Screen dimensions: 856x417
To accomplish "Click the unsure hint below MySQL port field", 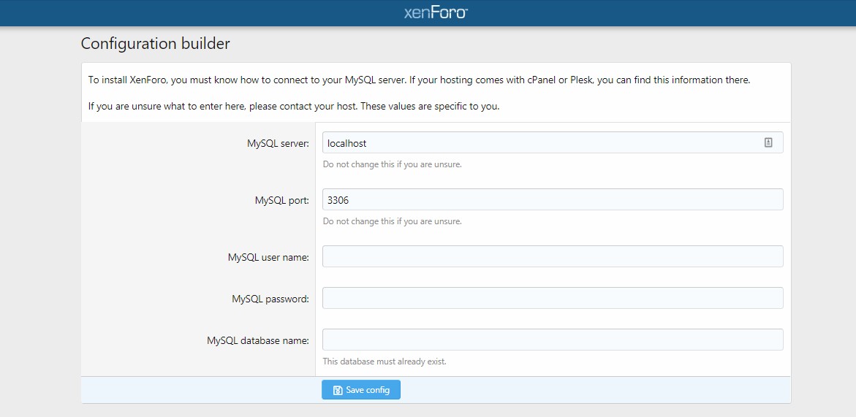I will 393,221.
